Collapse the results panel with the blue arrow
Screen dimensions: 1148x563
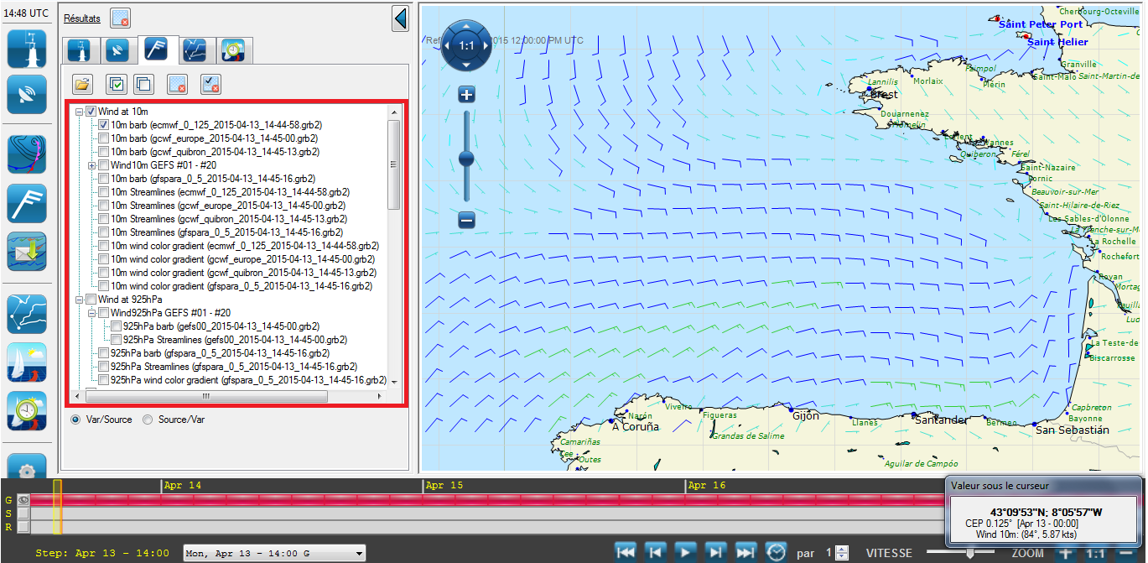click(401, 18)
